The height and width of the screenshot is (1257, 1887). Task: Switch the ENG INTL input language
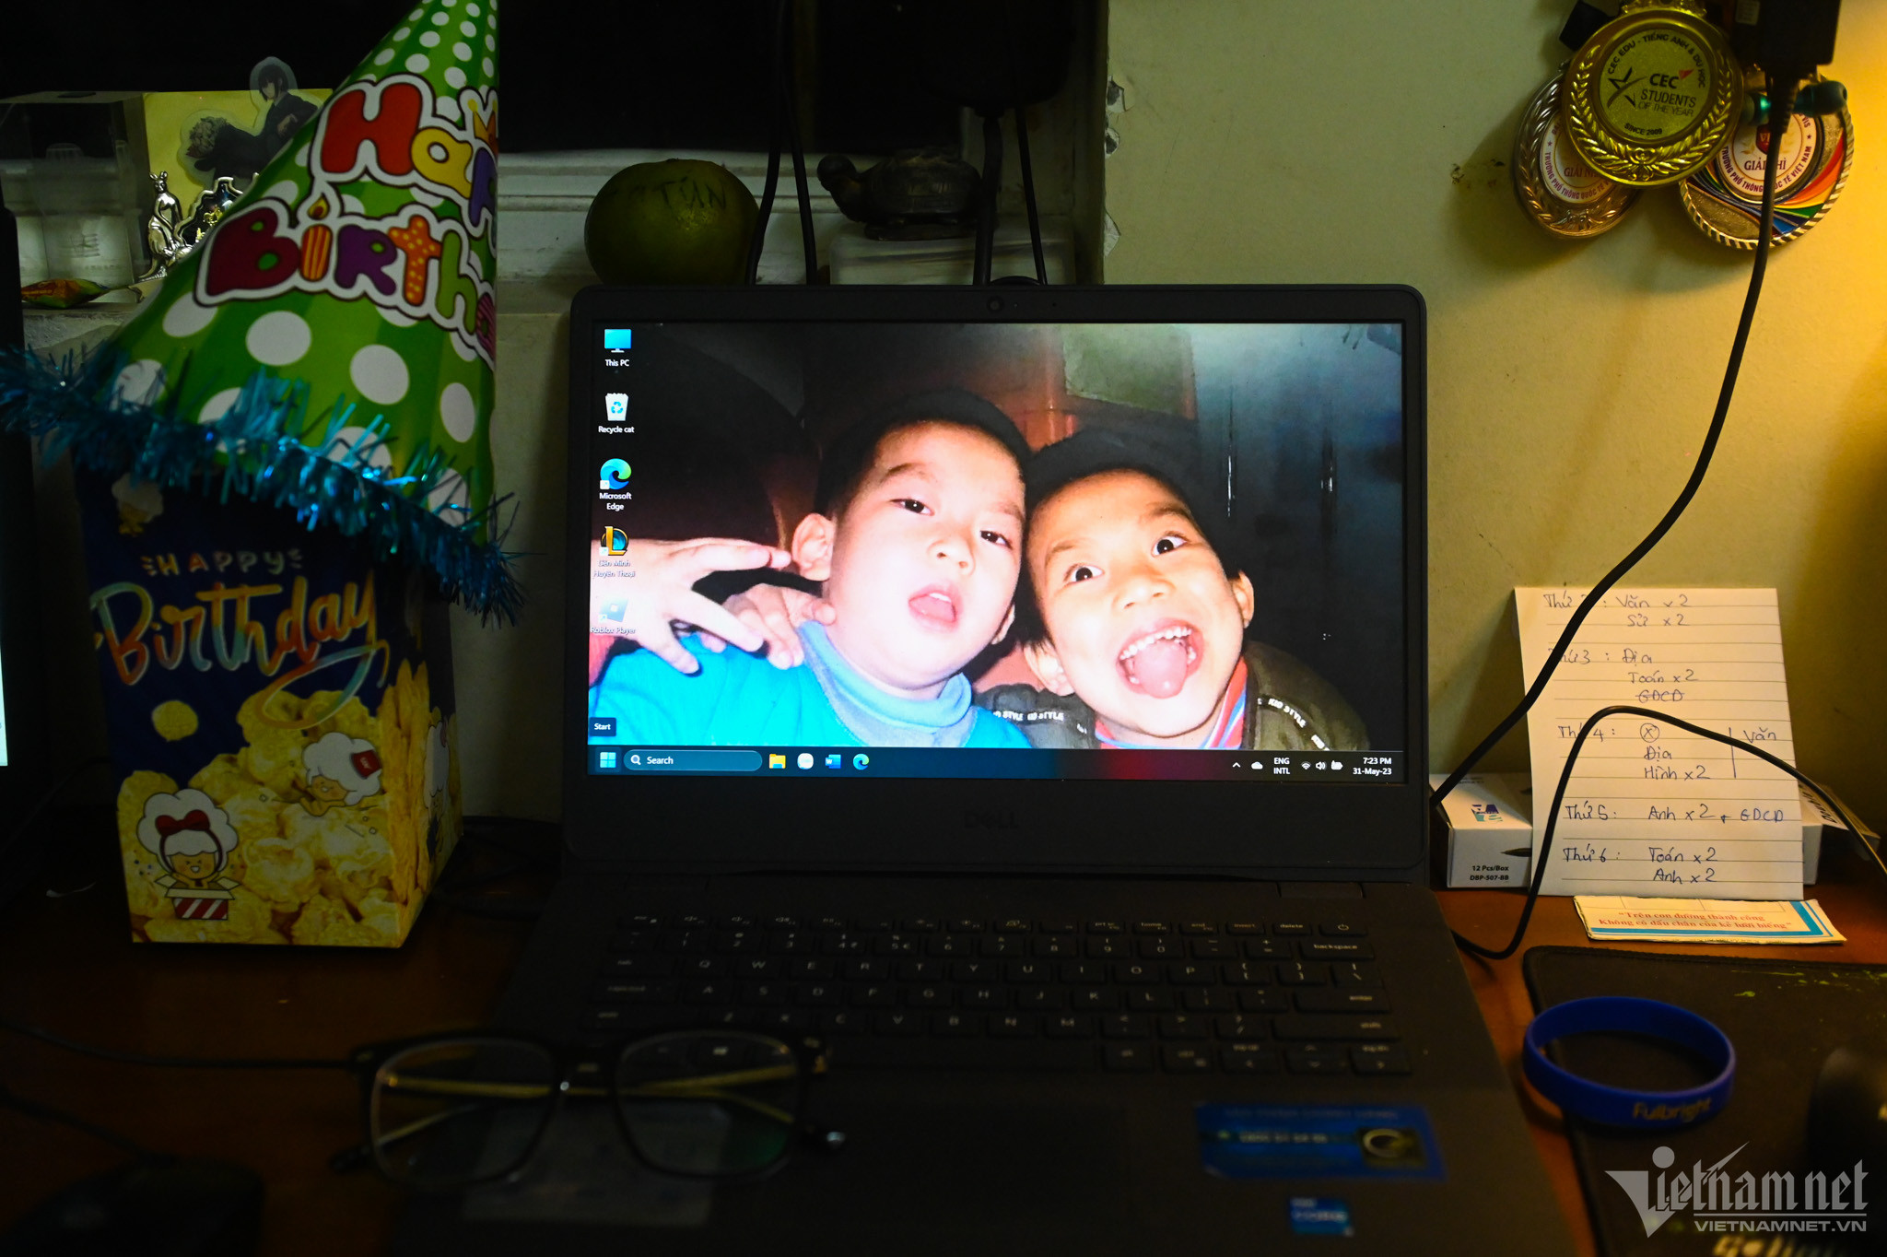point(1282,766)
